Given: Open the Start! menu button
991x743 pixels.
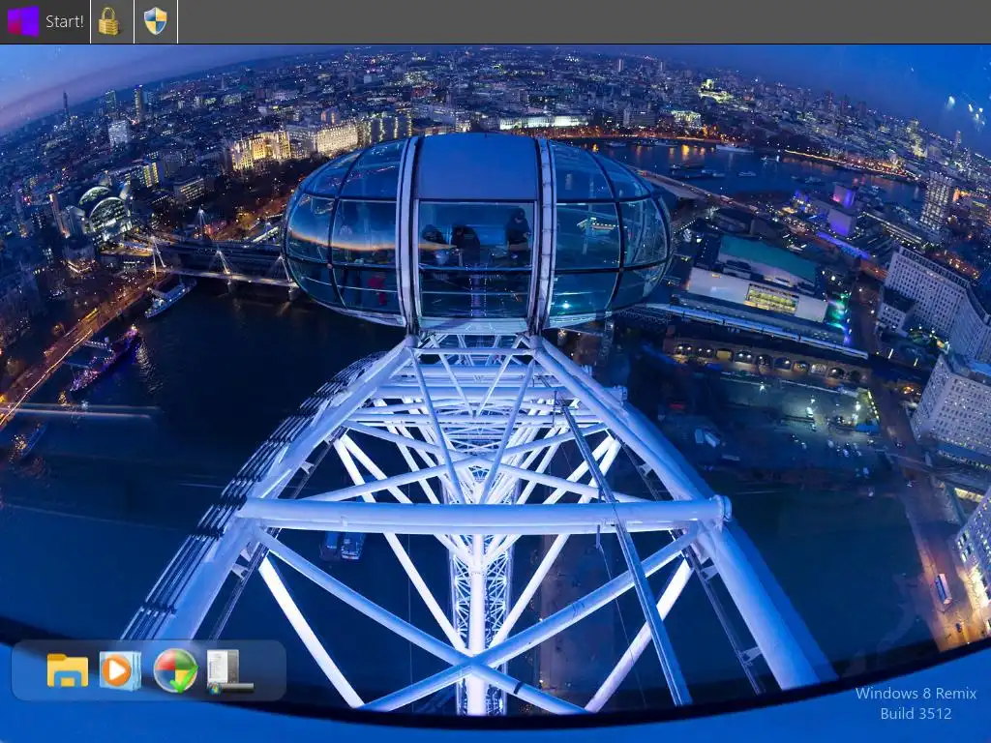Looking at the screenshot, I should [x=45, y=21].
